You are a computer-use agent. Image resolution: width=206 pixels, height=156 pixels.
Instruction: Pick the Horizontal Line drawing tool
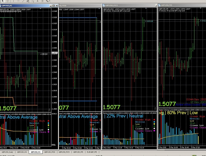[x=18, y=1]
